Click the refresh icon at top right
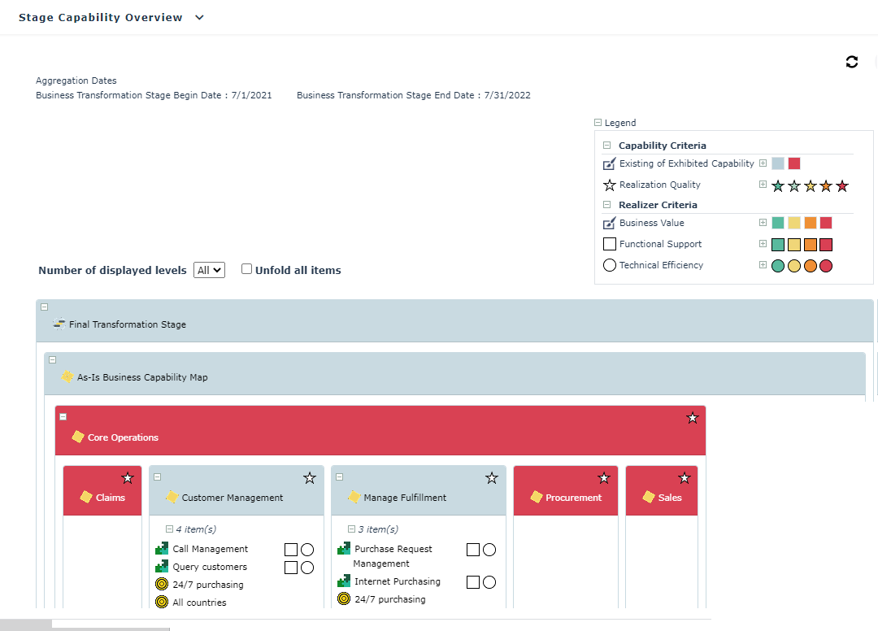The height and width of the screenshot is (631, 878). coord(851,62)
